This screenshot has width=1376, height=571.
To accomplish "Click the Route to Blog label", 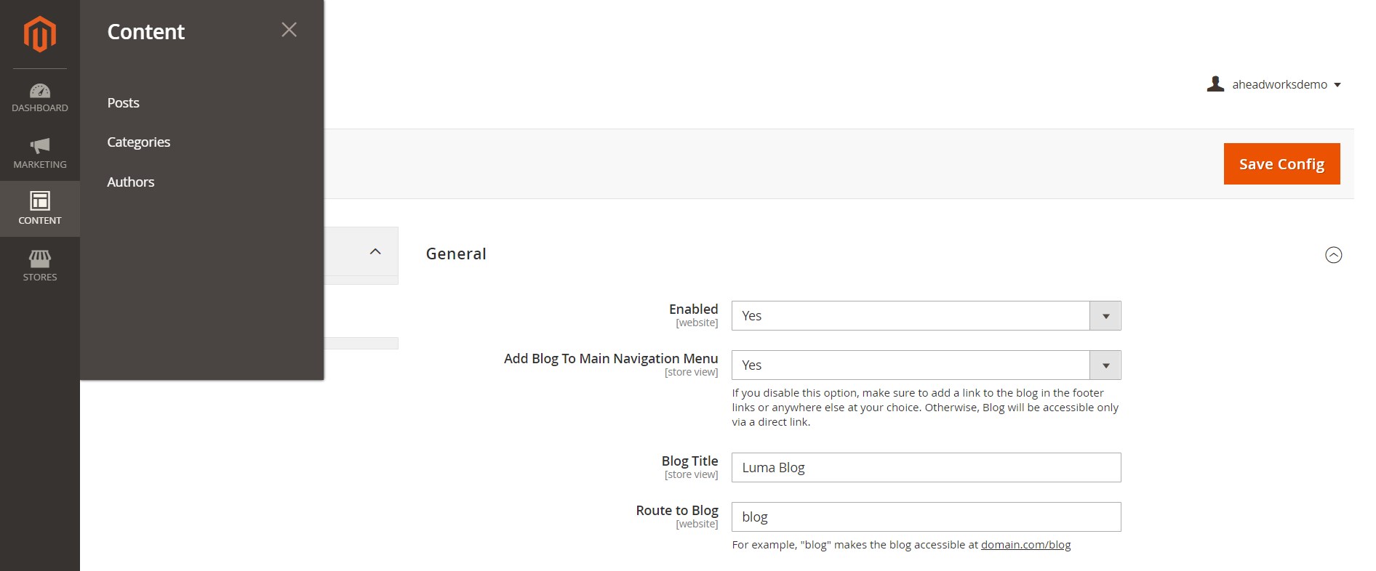I will click(x=677, y=511).
